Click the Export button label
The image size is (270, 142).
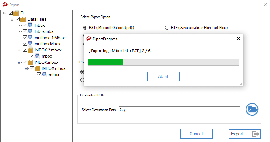[237, 134]
